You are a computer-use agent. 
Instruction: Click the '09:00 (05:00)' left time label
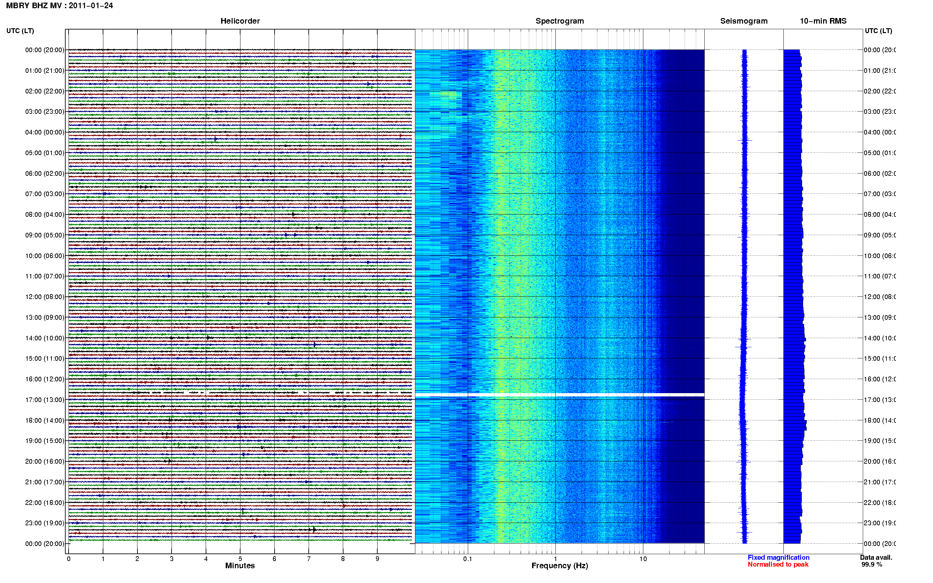[x=45, y=235]
